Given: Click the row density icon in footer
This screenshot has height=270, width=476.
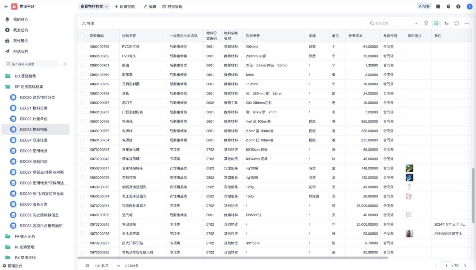Looking at the screenshot, I should [87, 265].
